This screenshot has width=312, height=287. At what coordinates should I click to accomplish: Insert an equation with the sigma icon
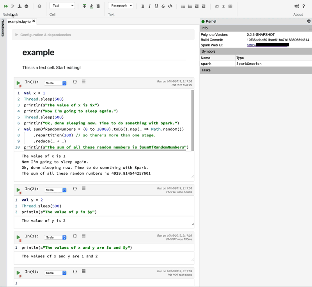coord(223,6)
